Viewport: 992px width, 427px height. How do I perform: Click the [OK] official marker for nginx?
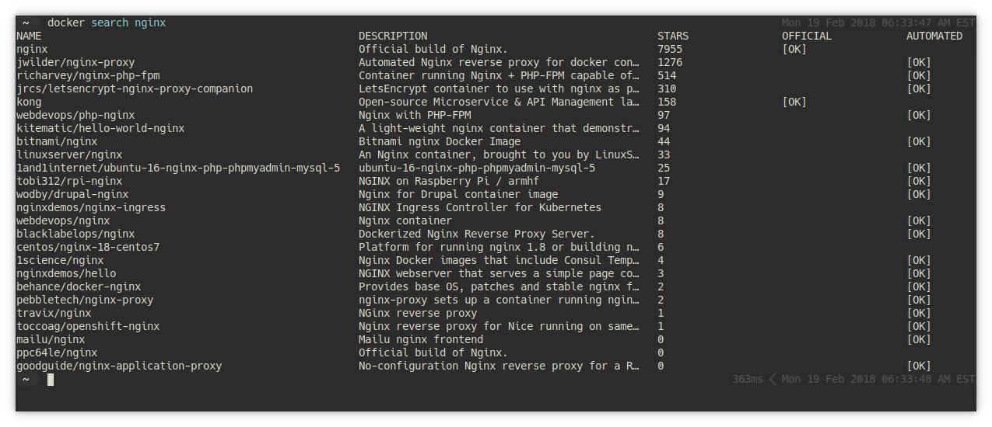click(794, 49)
